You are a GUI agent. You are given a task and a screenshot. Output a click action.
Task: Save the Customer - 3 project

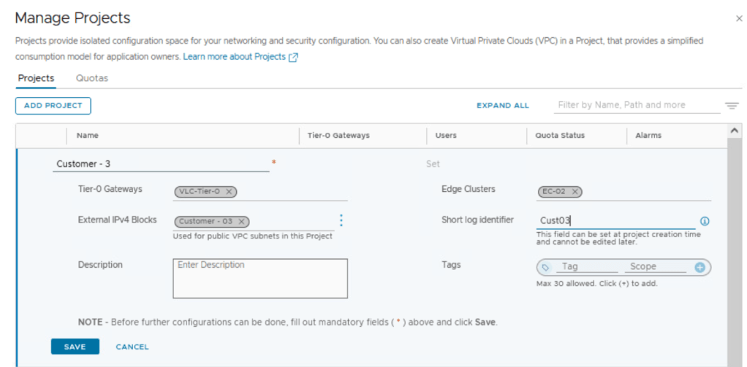pyautogui.click(x=75, y=347)
